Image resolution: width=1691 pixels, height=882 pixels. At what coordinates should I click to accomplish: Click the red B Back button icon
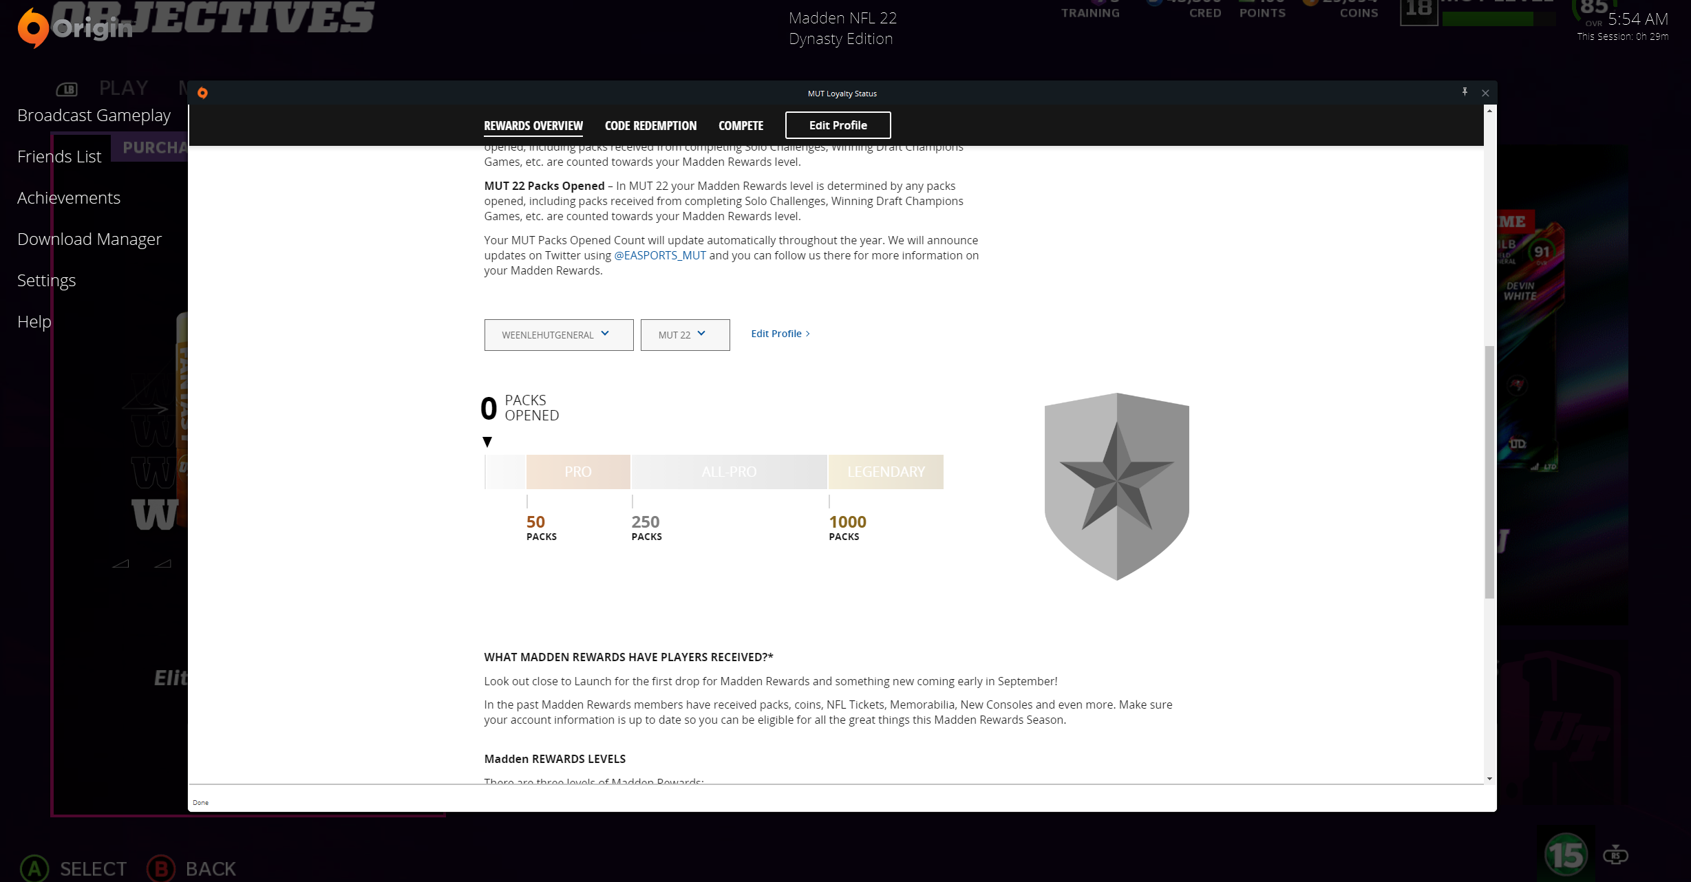click(x=161, y=868)
